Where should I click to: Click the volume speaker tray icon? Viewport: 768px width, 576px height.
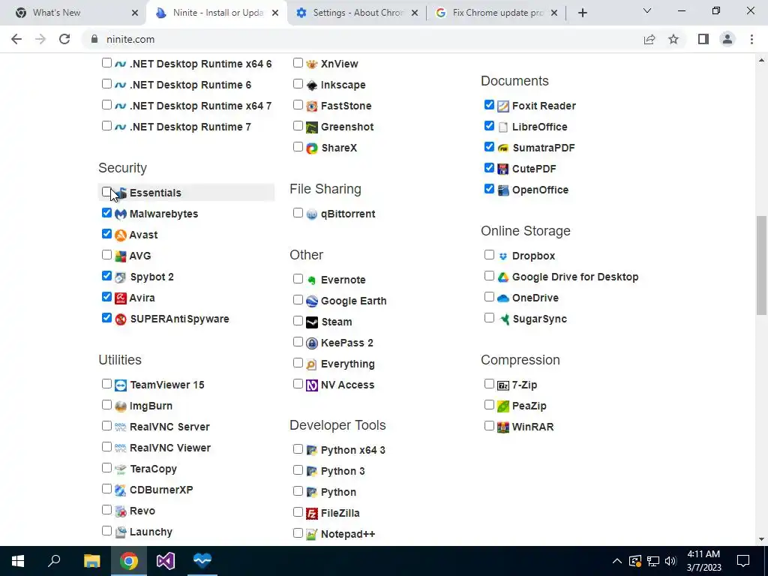click(x=670, y=561)
